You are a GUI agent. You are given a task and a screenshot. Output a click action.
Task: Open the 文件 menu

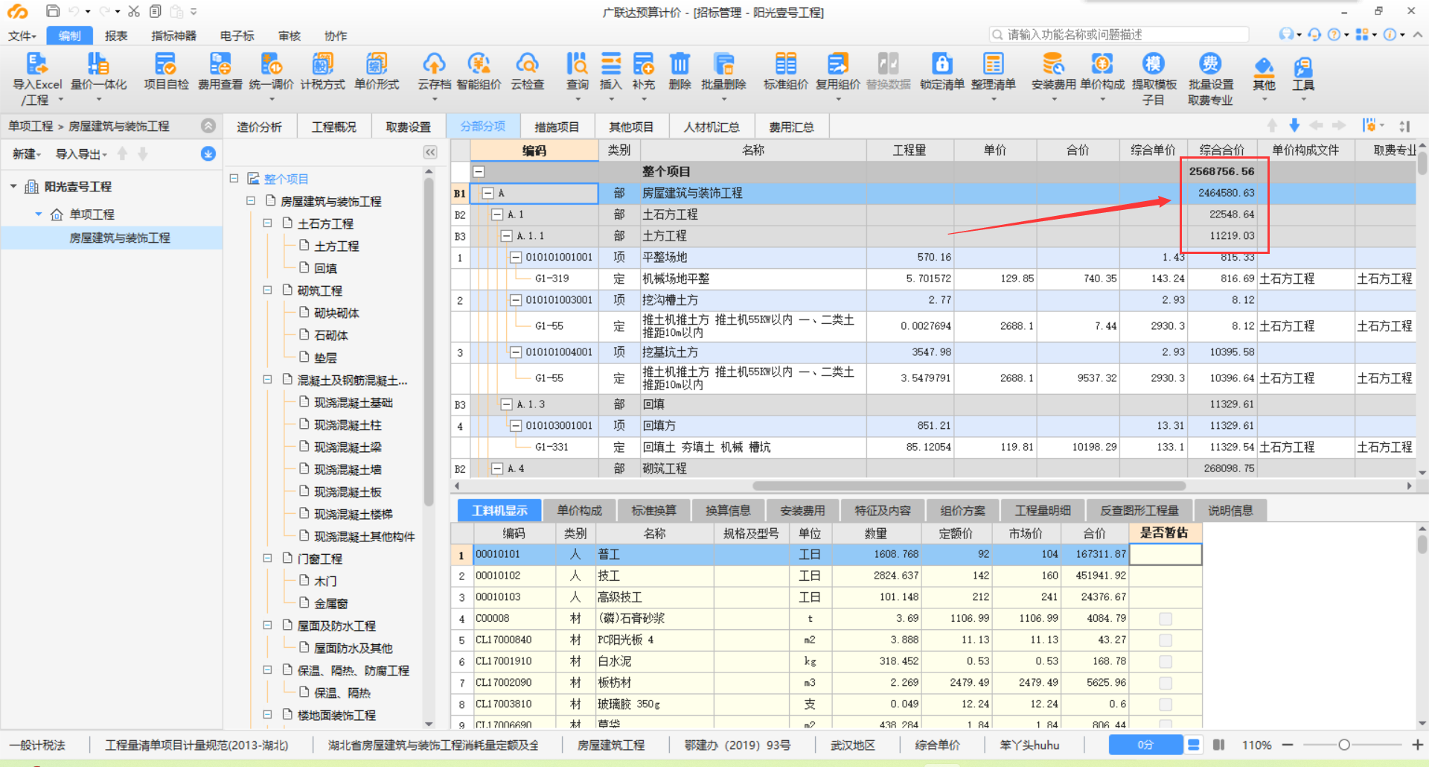[x=22, y=36]
